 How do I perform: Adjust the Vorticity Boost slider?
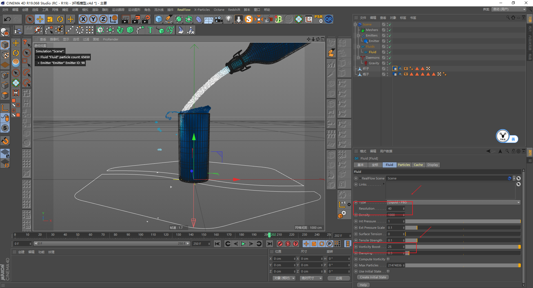462,247
